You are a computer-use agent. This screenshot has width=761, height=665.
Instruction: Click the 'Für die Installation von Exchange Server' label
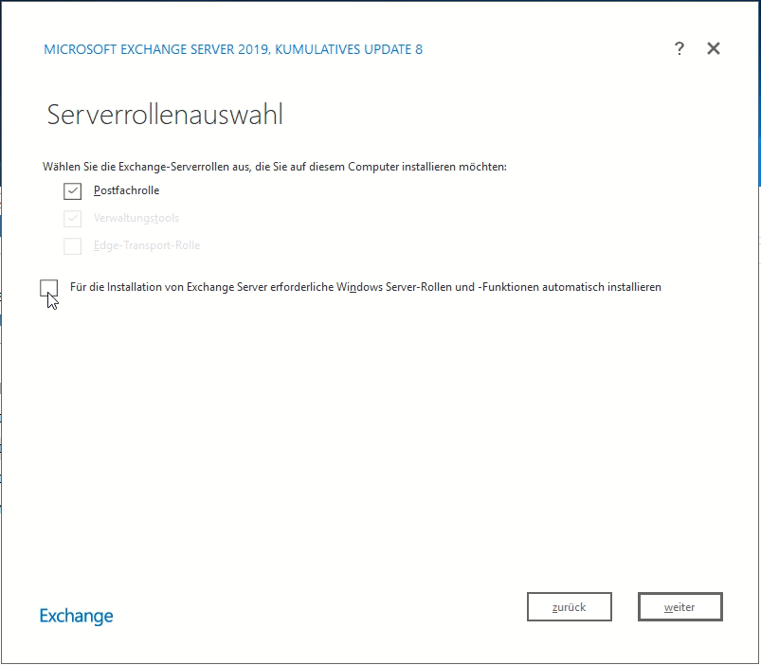pyautogui.click(x=190, y=287)
